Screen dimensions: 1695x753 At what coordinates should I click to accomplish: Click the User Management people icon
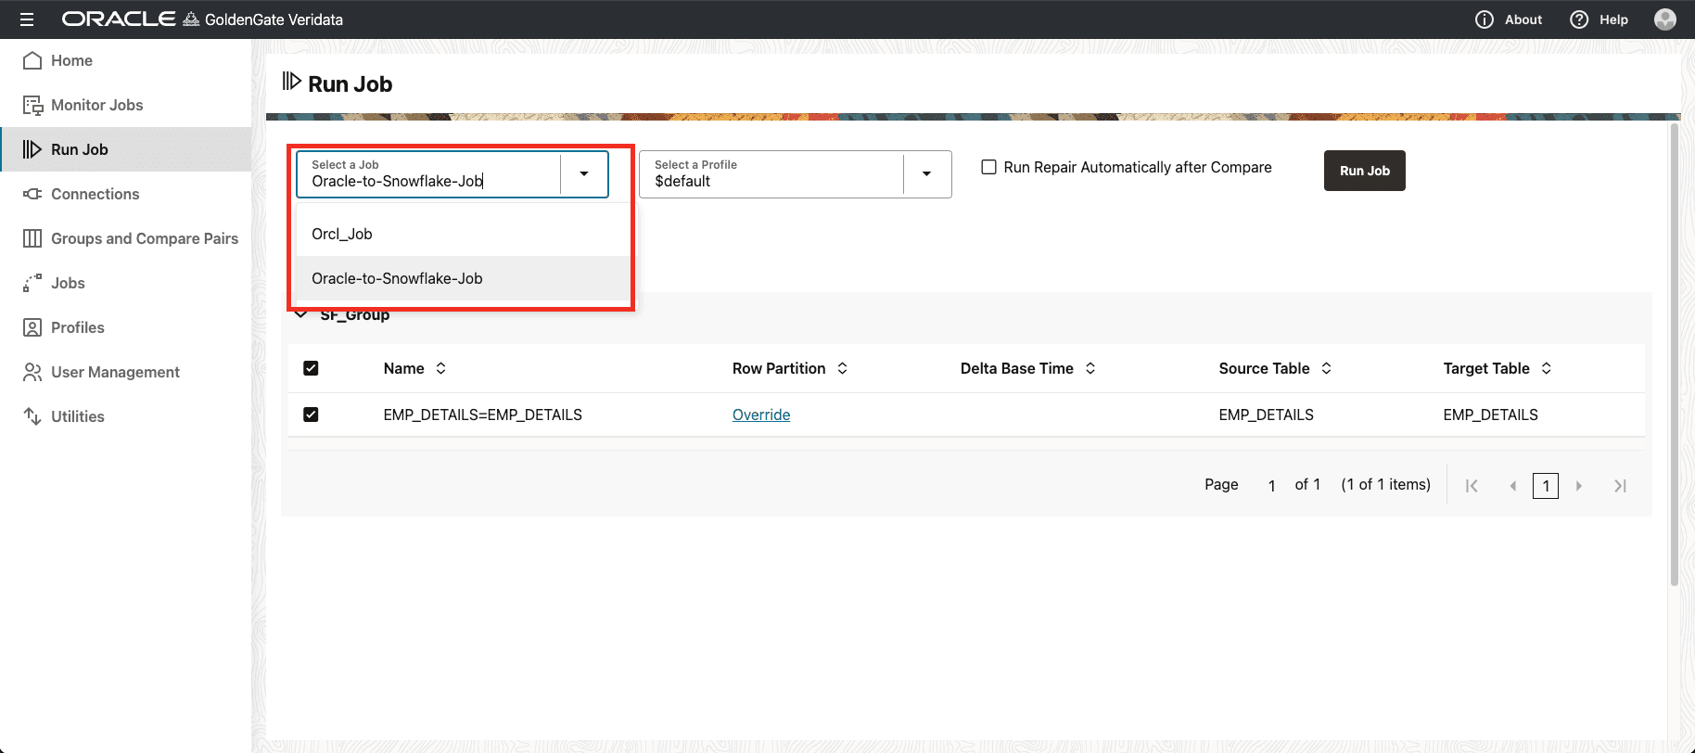(32, 372)
